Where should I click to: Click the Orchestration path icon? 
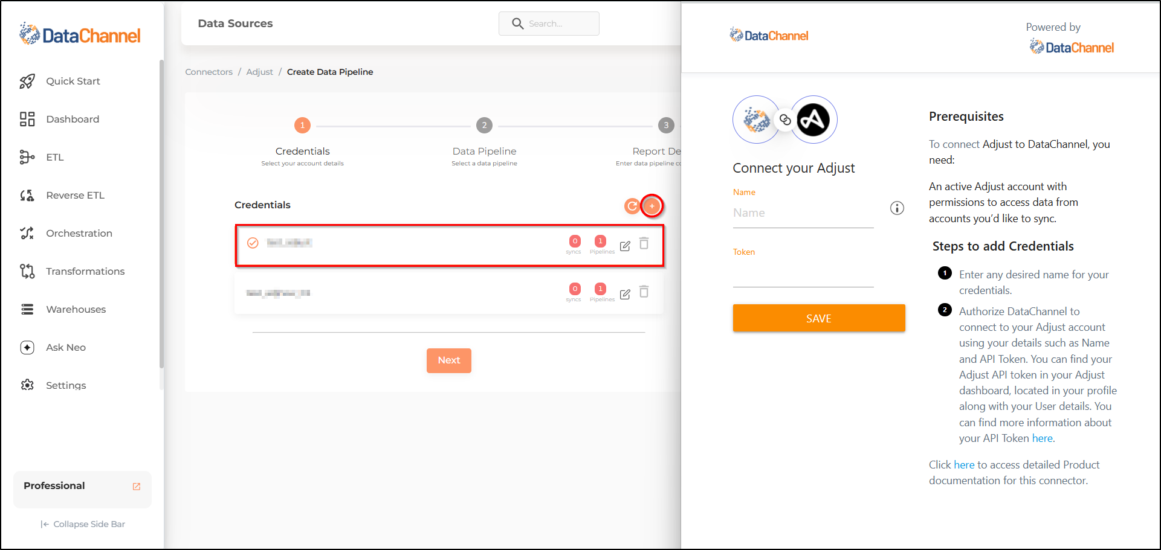tap(27, 233)
